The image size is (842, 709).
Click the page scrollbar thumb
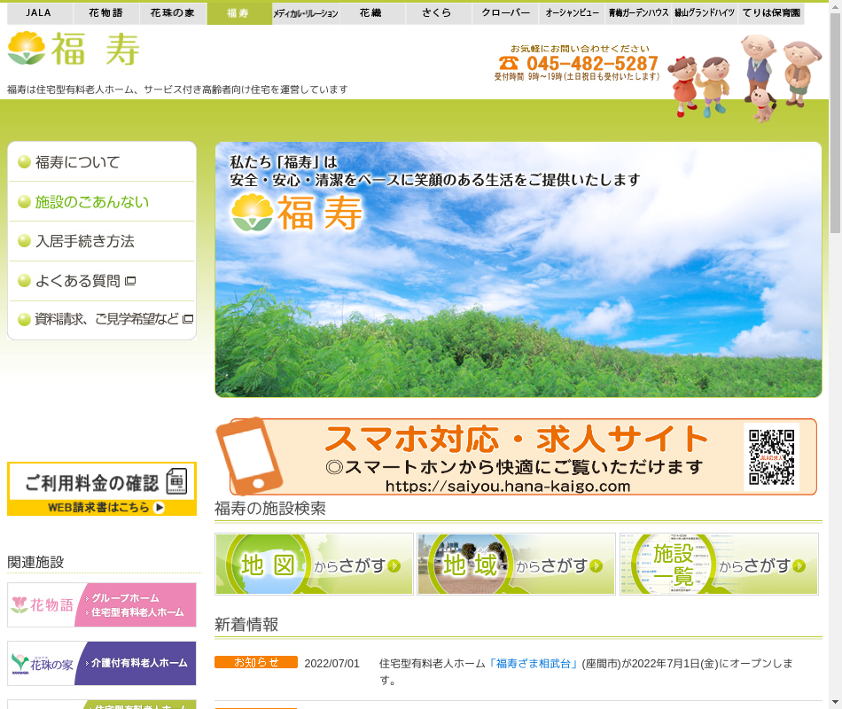point(835,123)
